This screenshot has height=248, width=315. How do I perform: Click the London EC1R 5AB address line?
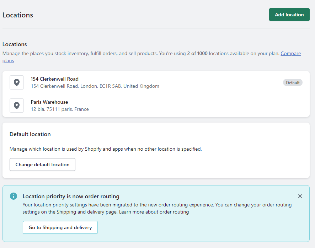[95, 86]
